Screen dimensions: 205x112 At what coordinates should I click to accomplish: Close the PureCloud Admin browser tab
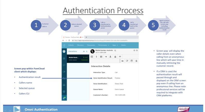(83, 37)
